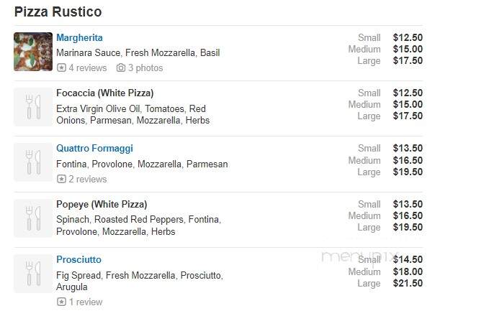Screen dimensions: 489x316
Task: Click the star icon beside 1 review
Action: tap(61, 302)
